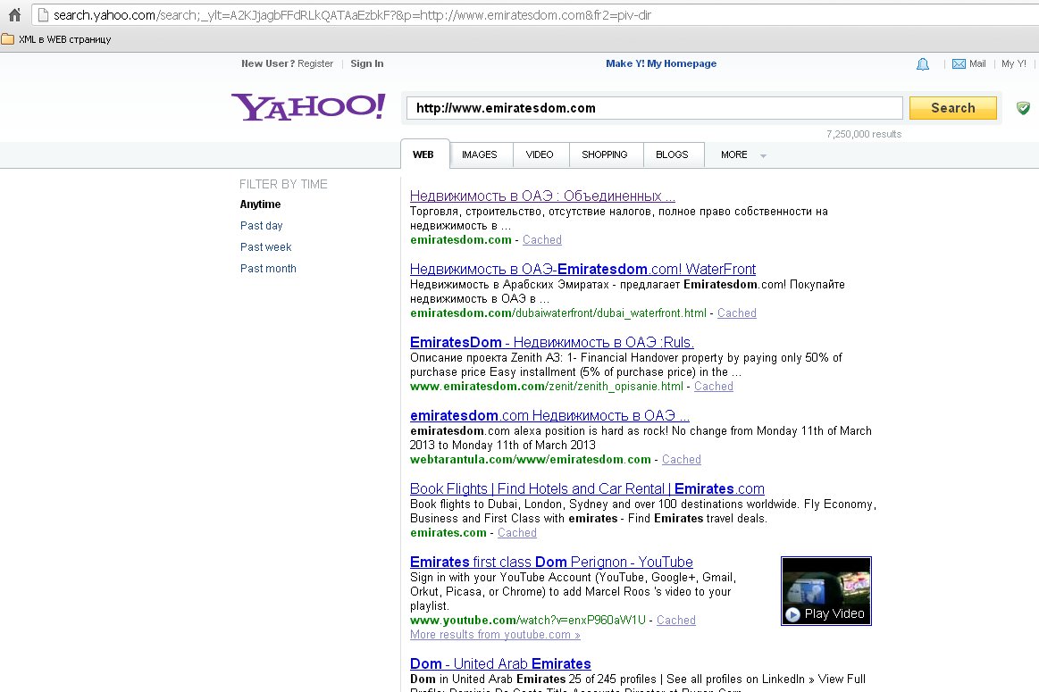The width and height of the screenshot is (1039, 692).
Task: Click Make Y! My Homepage link
Action: 661,63
